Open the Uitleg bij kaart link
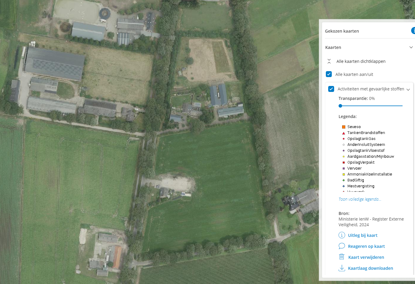 (x=363, y=235)
